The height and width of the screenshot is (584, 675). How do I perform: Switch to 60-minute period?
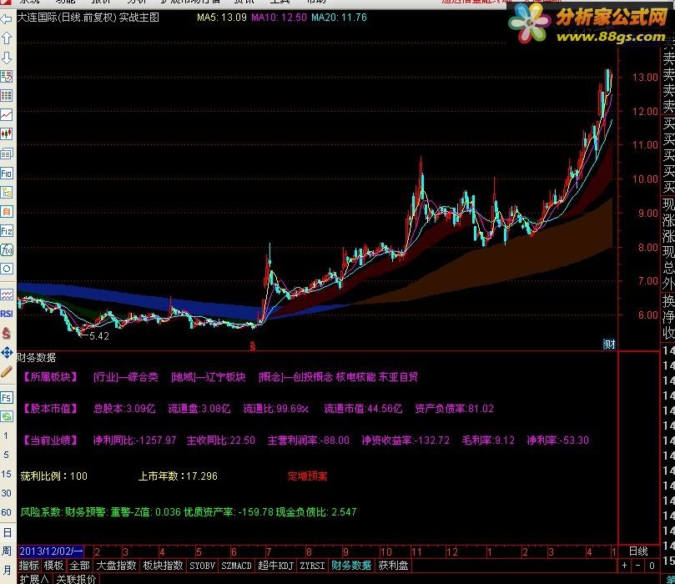(x=6, y=512)
